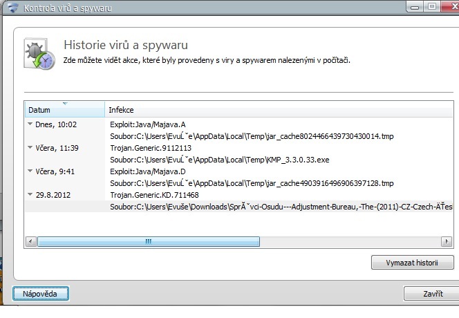Collapse the Včera, 11:39 entry
This screenshot has width=459, height=318.
(30, 148)
